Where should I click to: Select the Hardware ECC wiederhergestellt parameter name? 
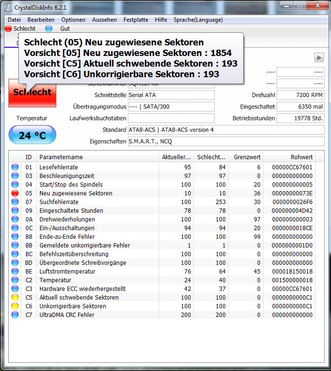[83, 289]
